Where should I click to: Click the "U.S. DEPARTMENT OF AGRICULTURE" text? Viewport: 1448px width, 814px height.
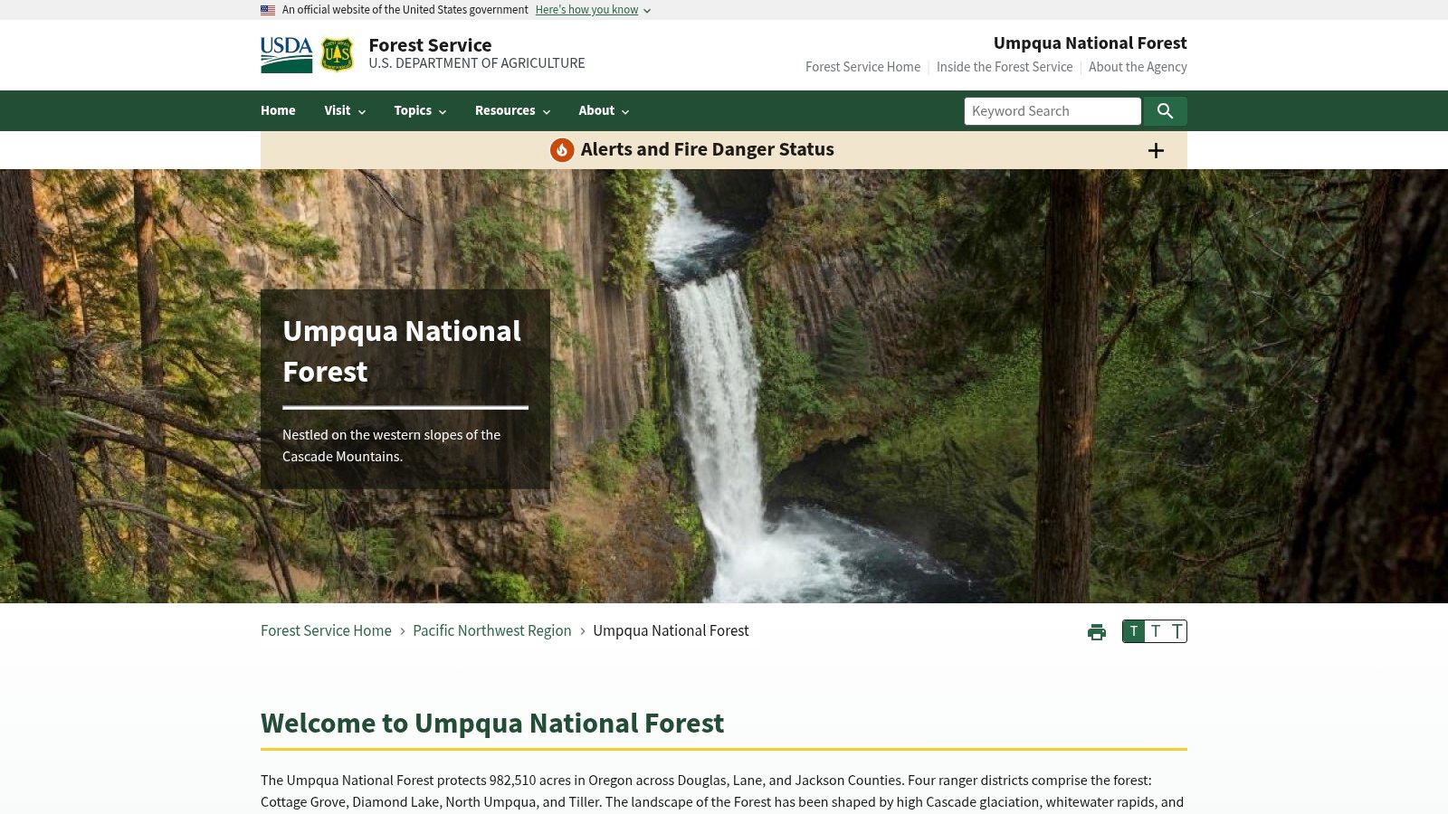pyautogui.click(x=477, y=63)
